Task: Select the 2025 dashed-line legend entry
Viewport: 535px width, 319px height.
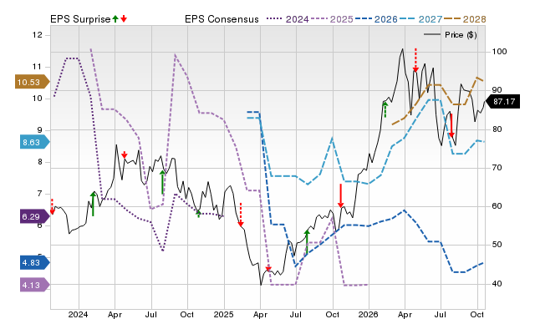Action: (332, 19)
